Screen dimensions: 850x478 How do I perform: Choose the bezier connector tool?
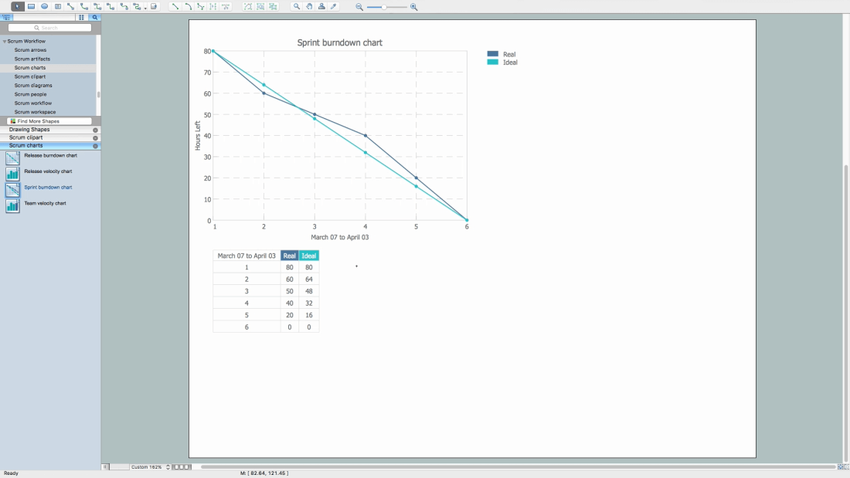[x=97, y=6]
